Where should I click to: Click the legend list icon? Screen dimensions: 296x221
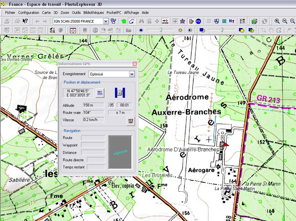pos(242,21)
